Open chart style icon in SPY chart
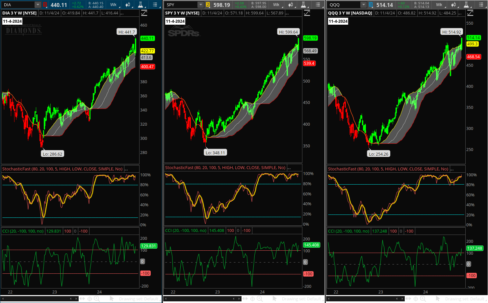Screen dimensions: 488x303 (x=291, y=5)
